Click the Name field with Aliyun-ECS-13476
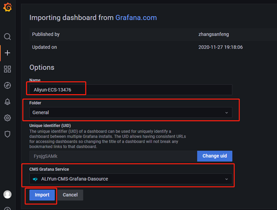The width and height of the screenshot is (277, 210). pos(131,90)
